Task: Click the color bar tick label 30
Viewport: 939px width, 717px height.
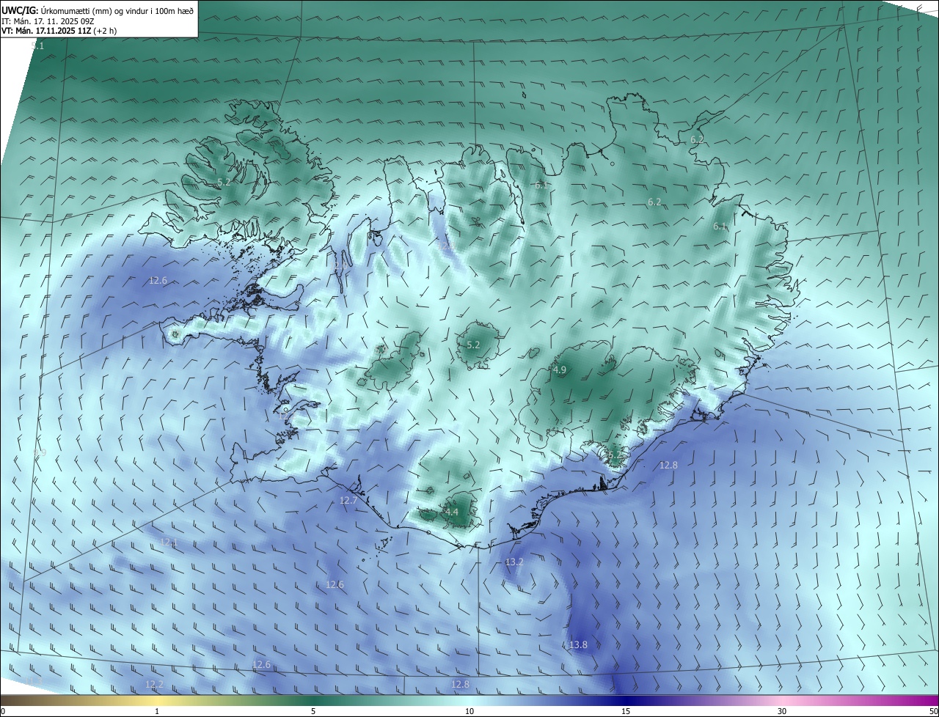Action: 782,712
